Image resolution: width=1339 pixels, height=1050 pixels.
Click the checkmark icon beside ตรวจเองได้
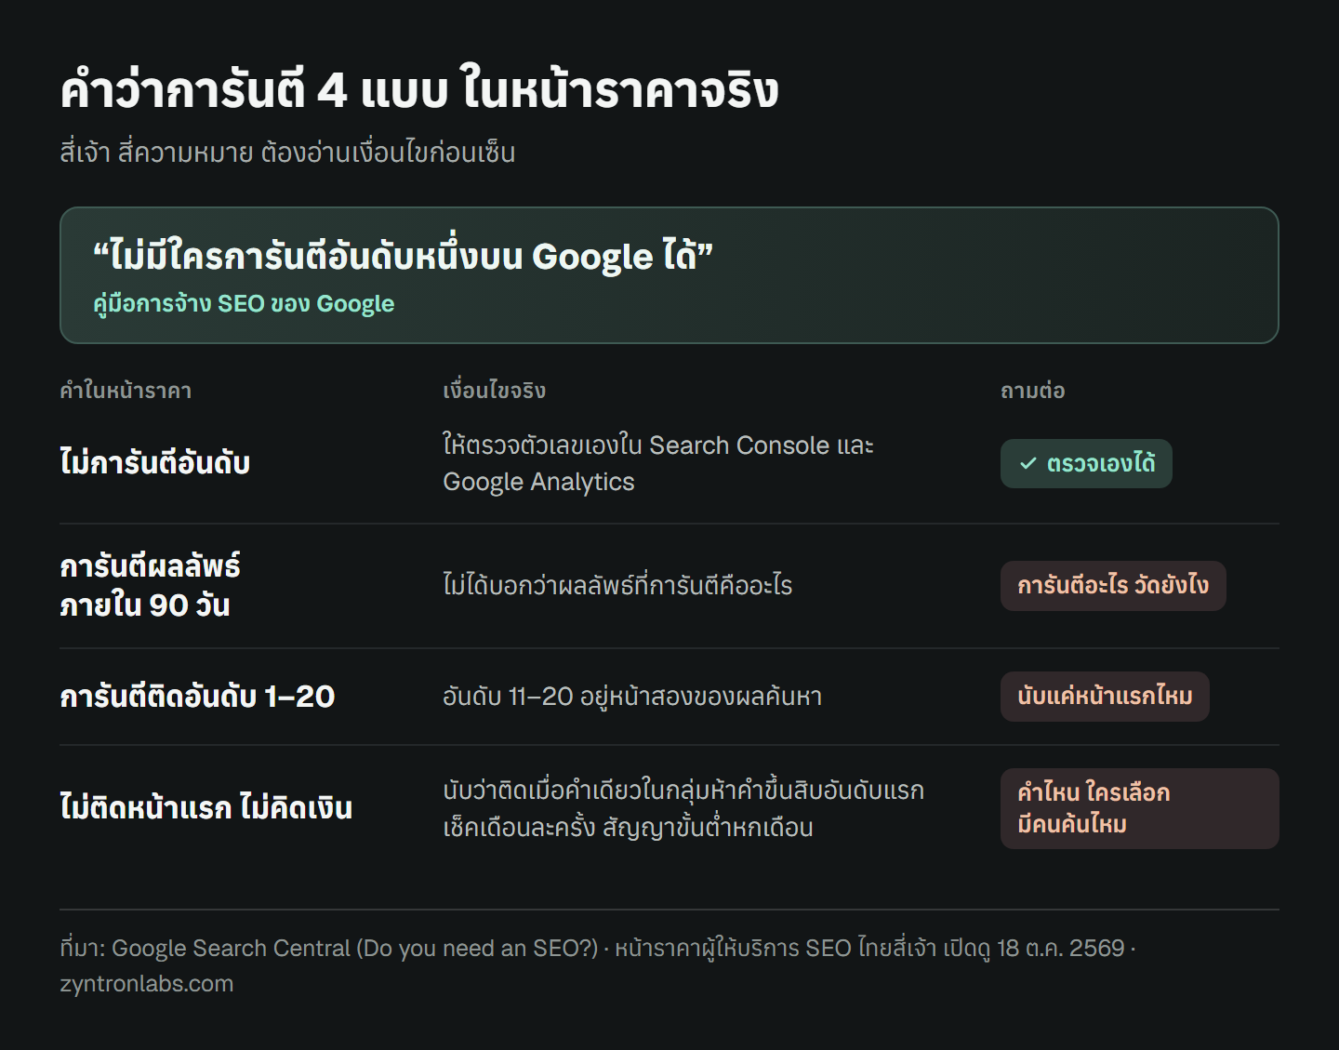pyautogui.click(x=1027, y=463)
